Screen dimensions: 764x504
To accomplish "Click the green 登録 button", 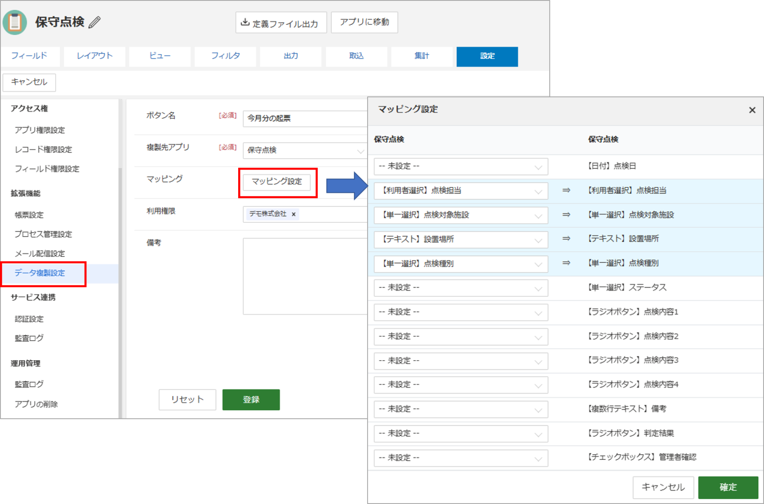I will (x=251, y=400).
